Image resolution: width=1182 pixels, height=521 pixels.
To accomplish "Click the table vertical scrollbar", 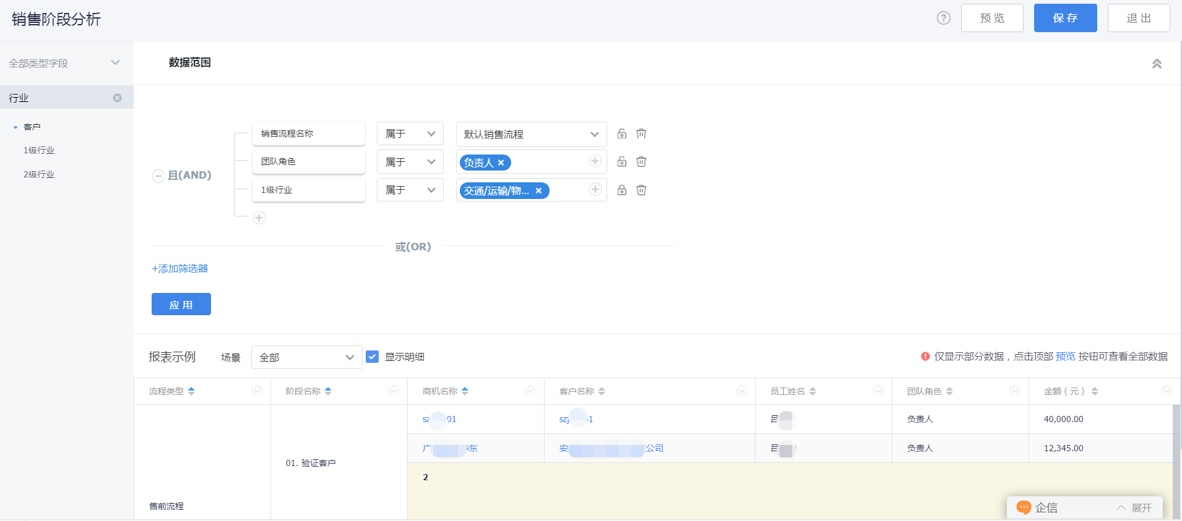I will [x=1177, y=462].
